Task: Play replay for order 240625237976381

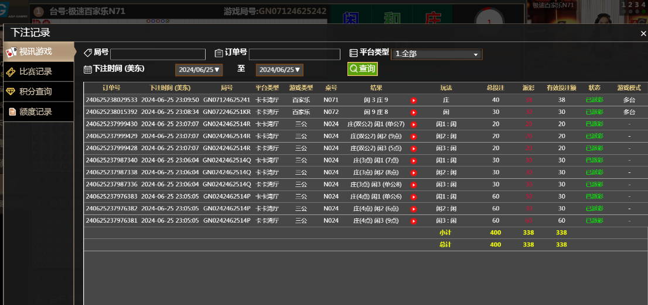Action: pyautogui.click(x=414, y=221)
